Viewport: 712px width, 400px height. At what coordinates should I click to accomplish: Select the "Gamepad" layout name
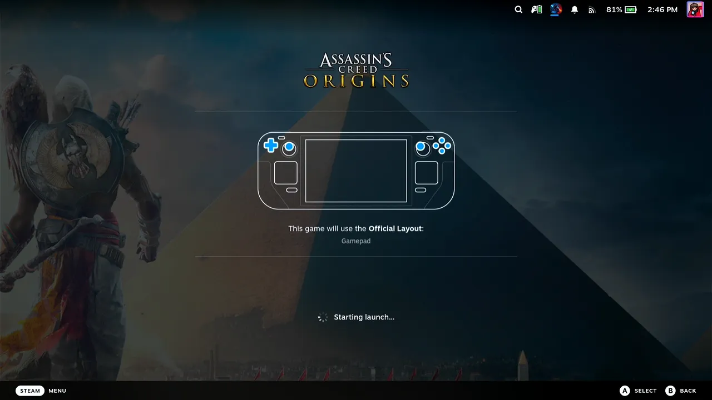(x=356, y=241)
